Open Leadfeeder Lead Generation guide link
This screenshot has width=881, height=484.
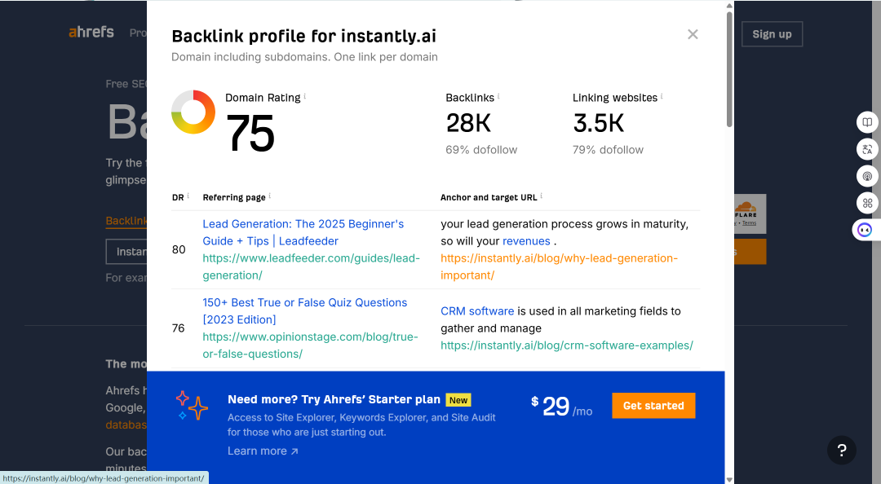coord(303,232)
